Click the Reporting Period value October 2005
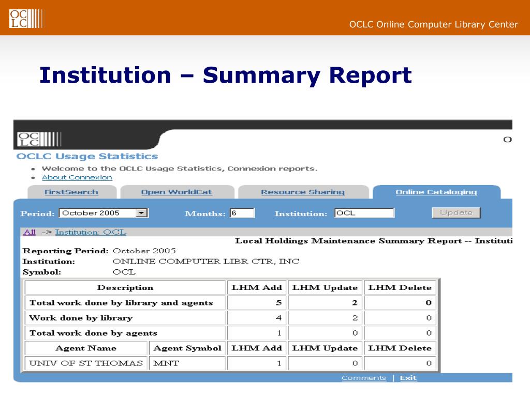Image resolution: width=530 pixels, height=397 pixels. pyautogui.click(x=144, y=251)
